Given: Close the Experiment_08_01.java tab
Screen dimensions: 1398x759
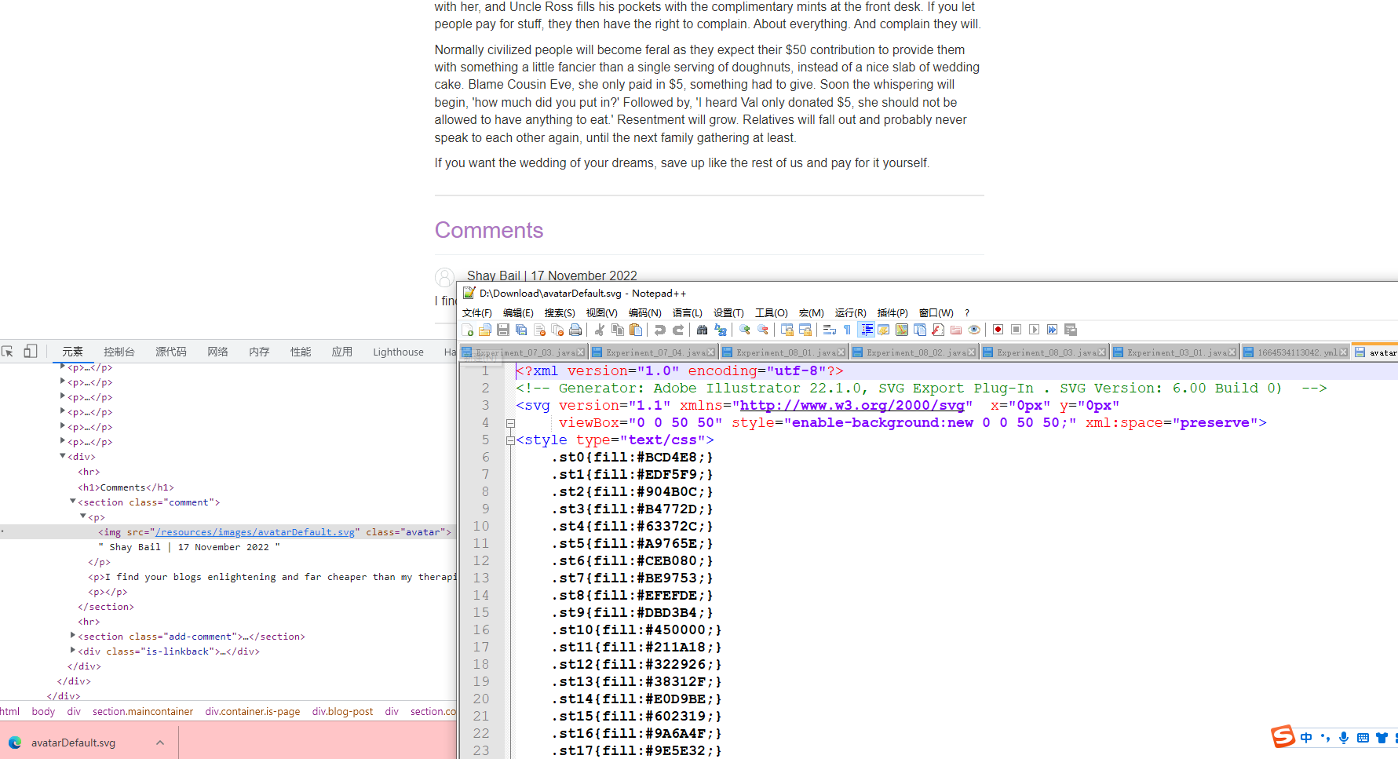Looking at the screenshot, I should pos(841,352).
